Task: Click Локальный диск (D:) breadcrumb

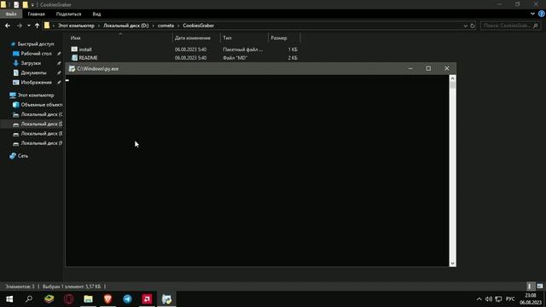Action: coord(125,26)
